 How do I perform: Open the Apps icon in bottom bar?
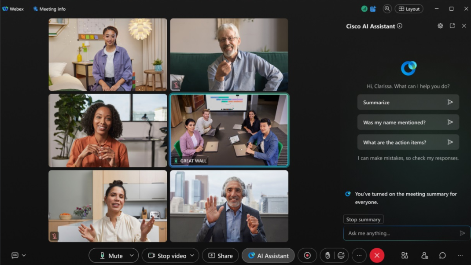pyautogui.click(x=405, y=255)
